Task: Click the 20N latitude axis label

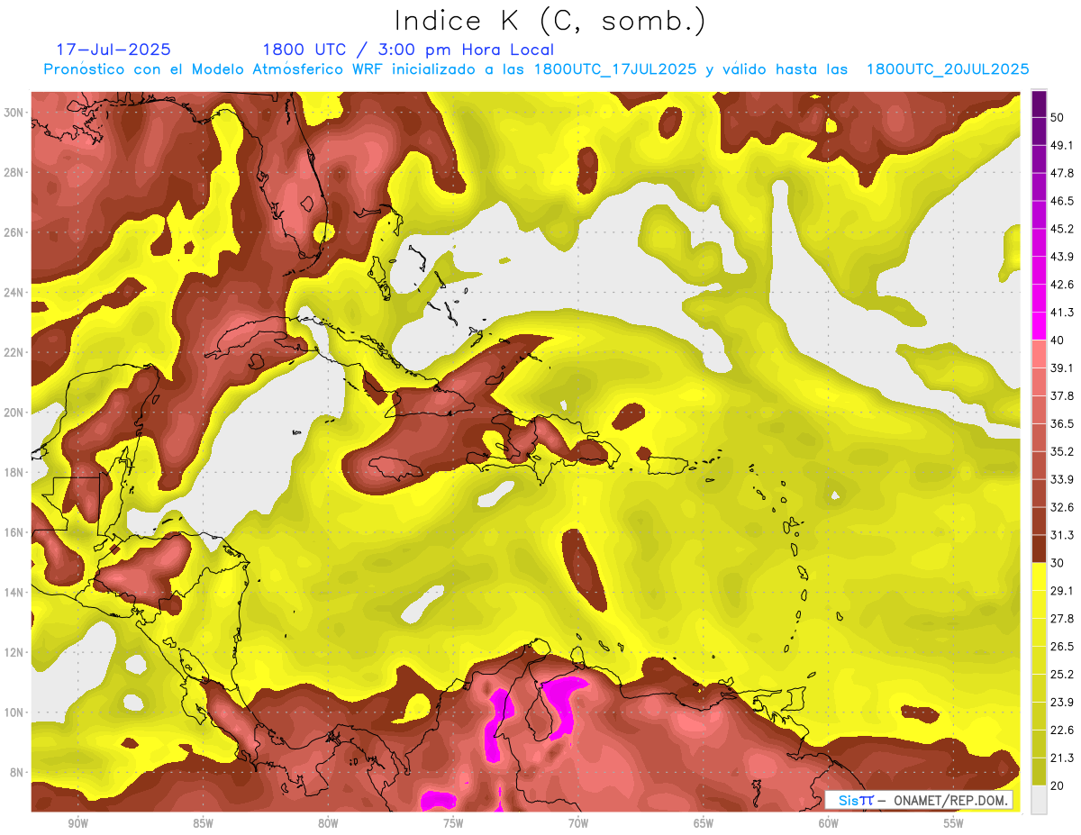Action: (15, 413)
